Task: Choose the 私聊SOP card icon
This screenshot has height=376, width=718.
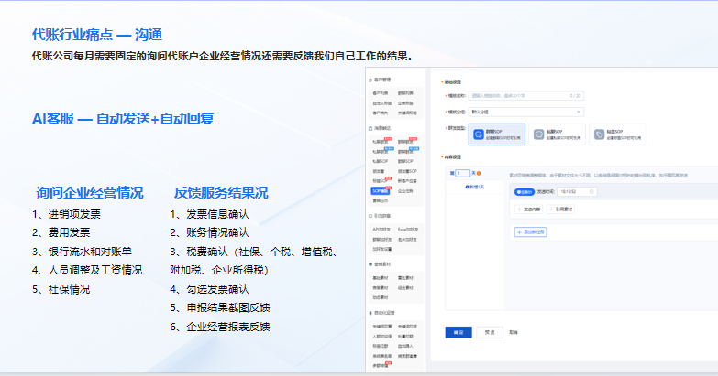Action: click(537, 134)
